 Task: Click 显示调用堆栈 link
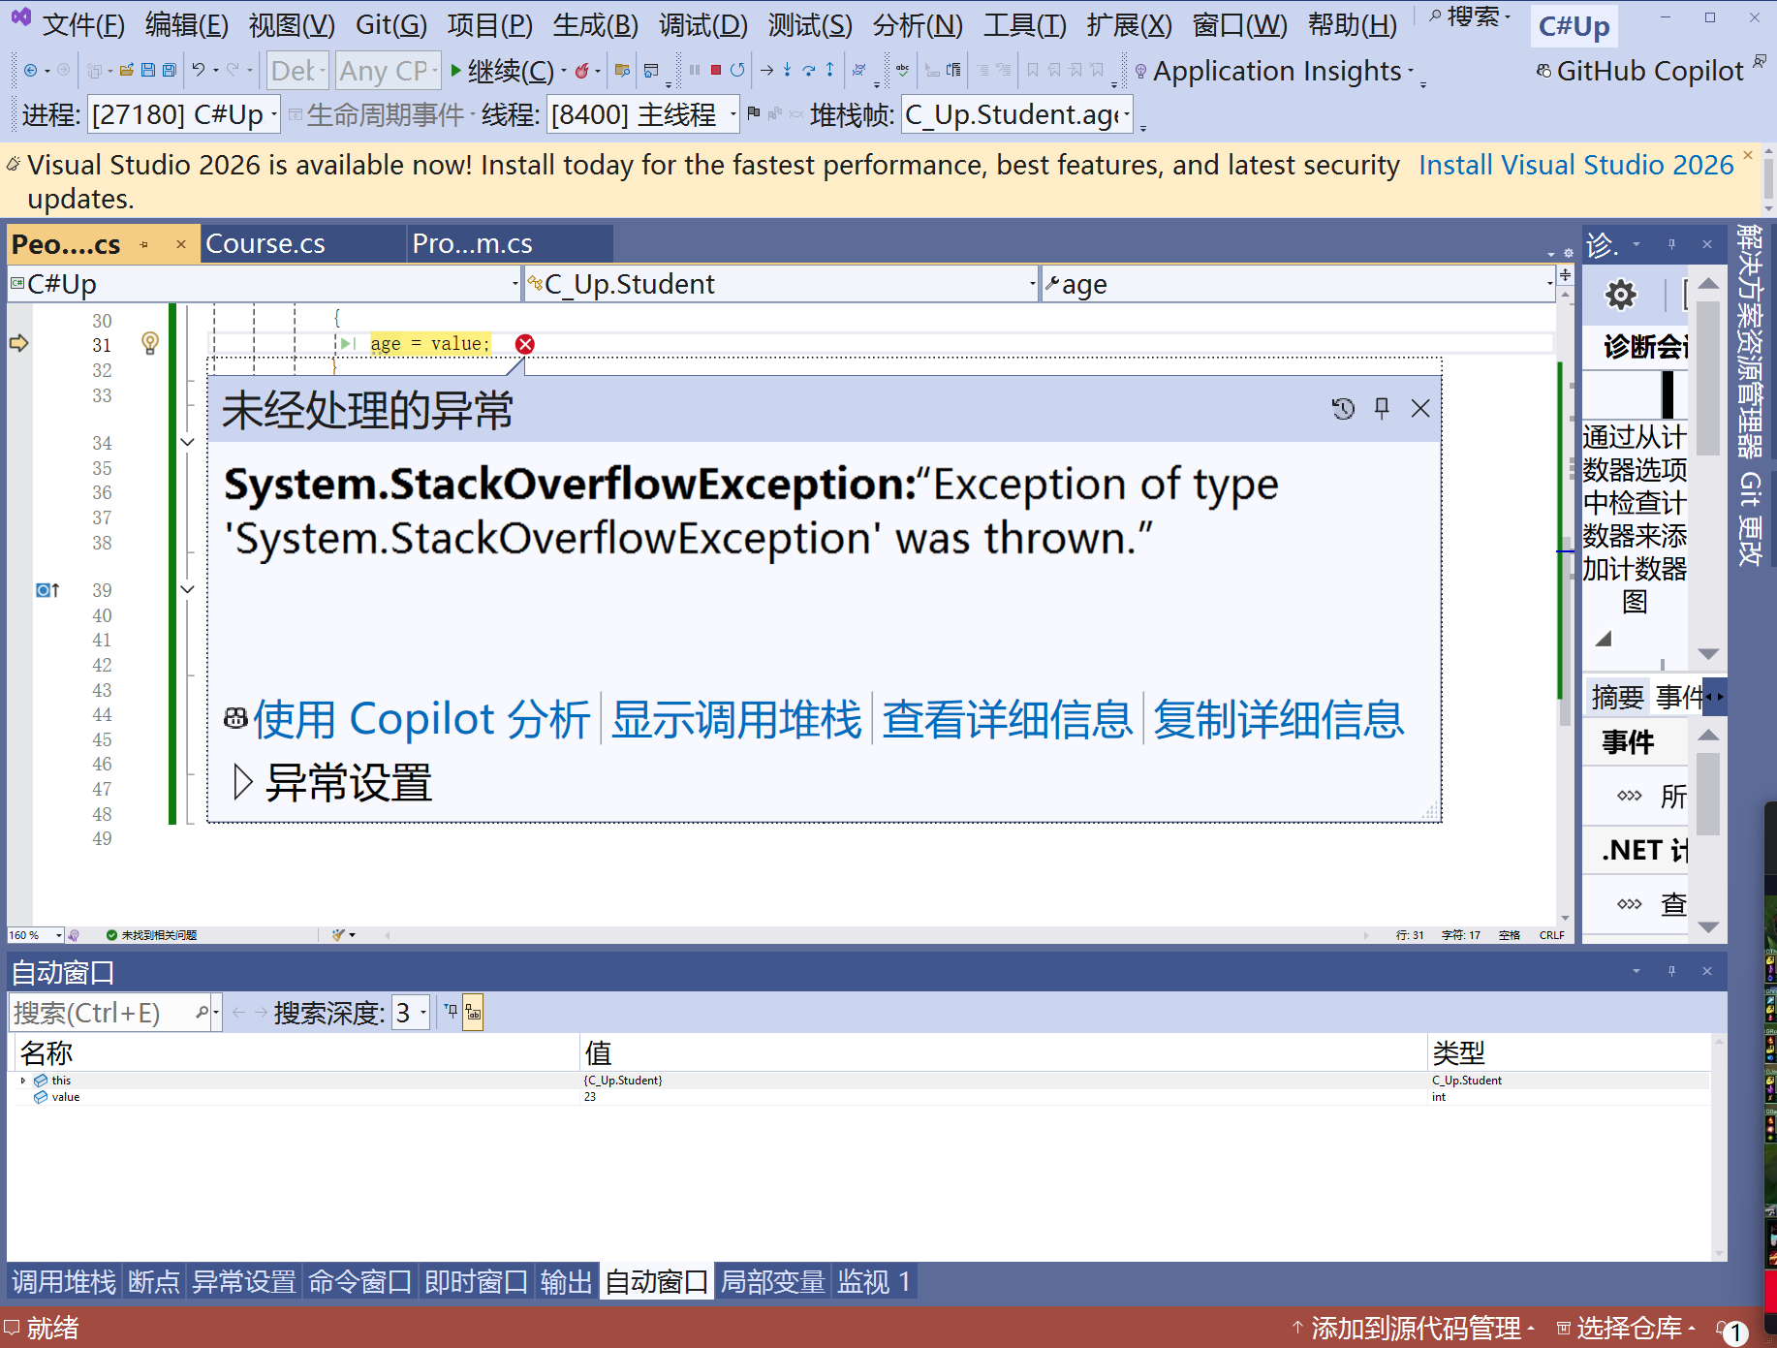736,718
